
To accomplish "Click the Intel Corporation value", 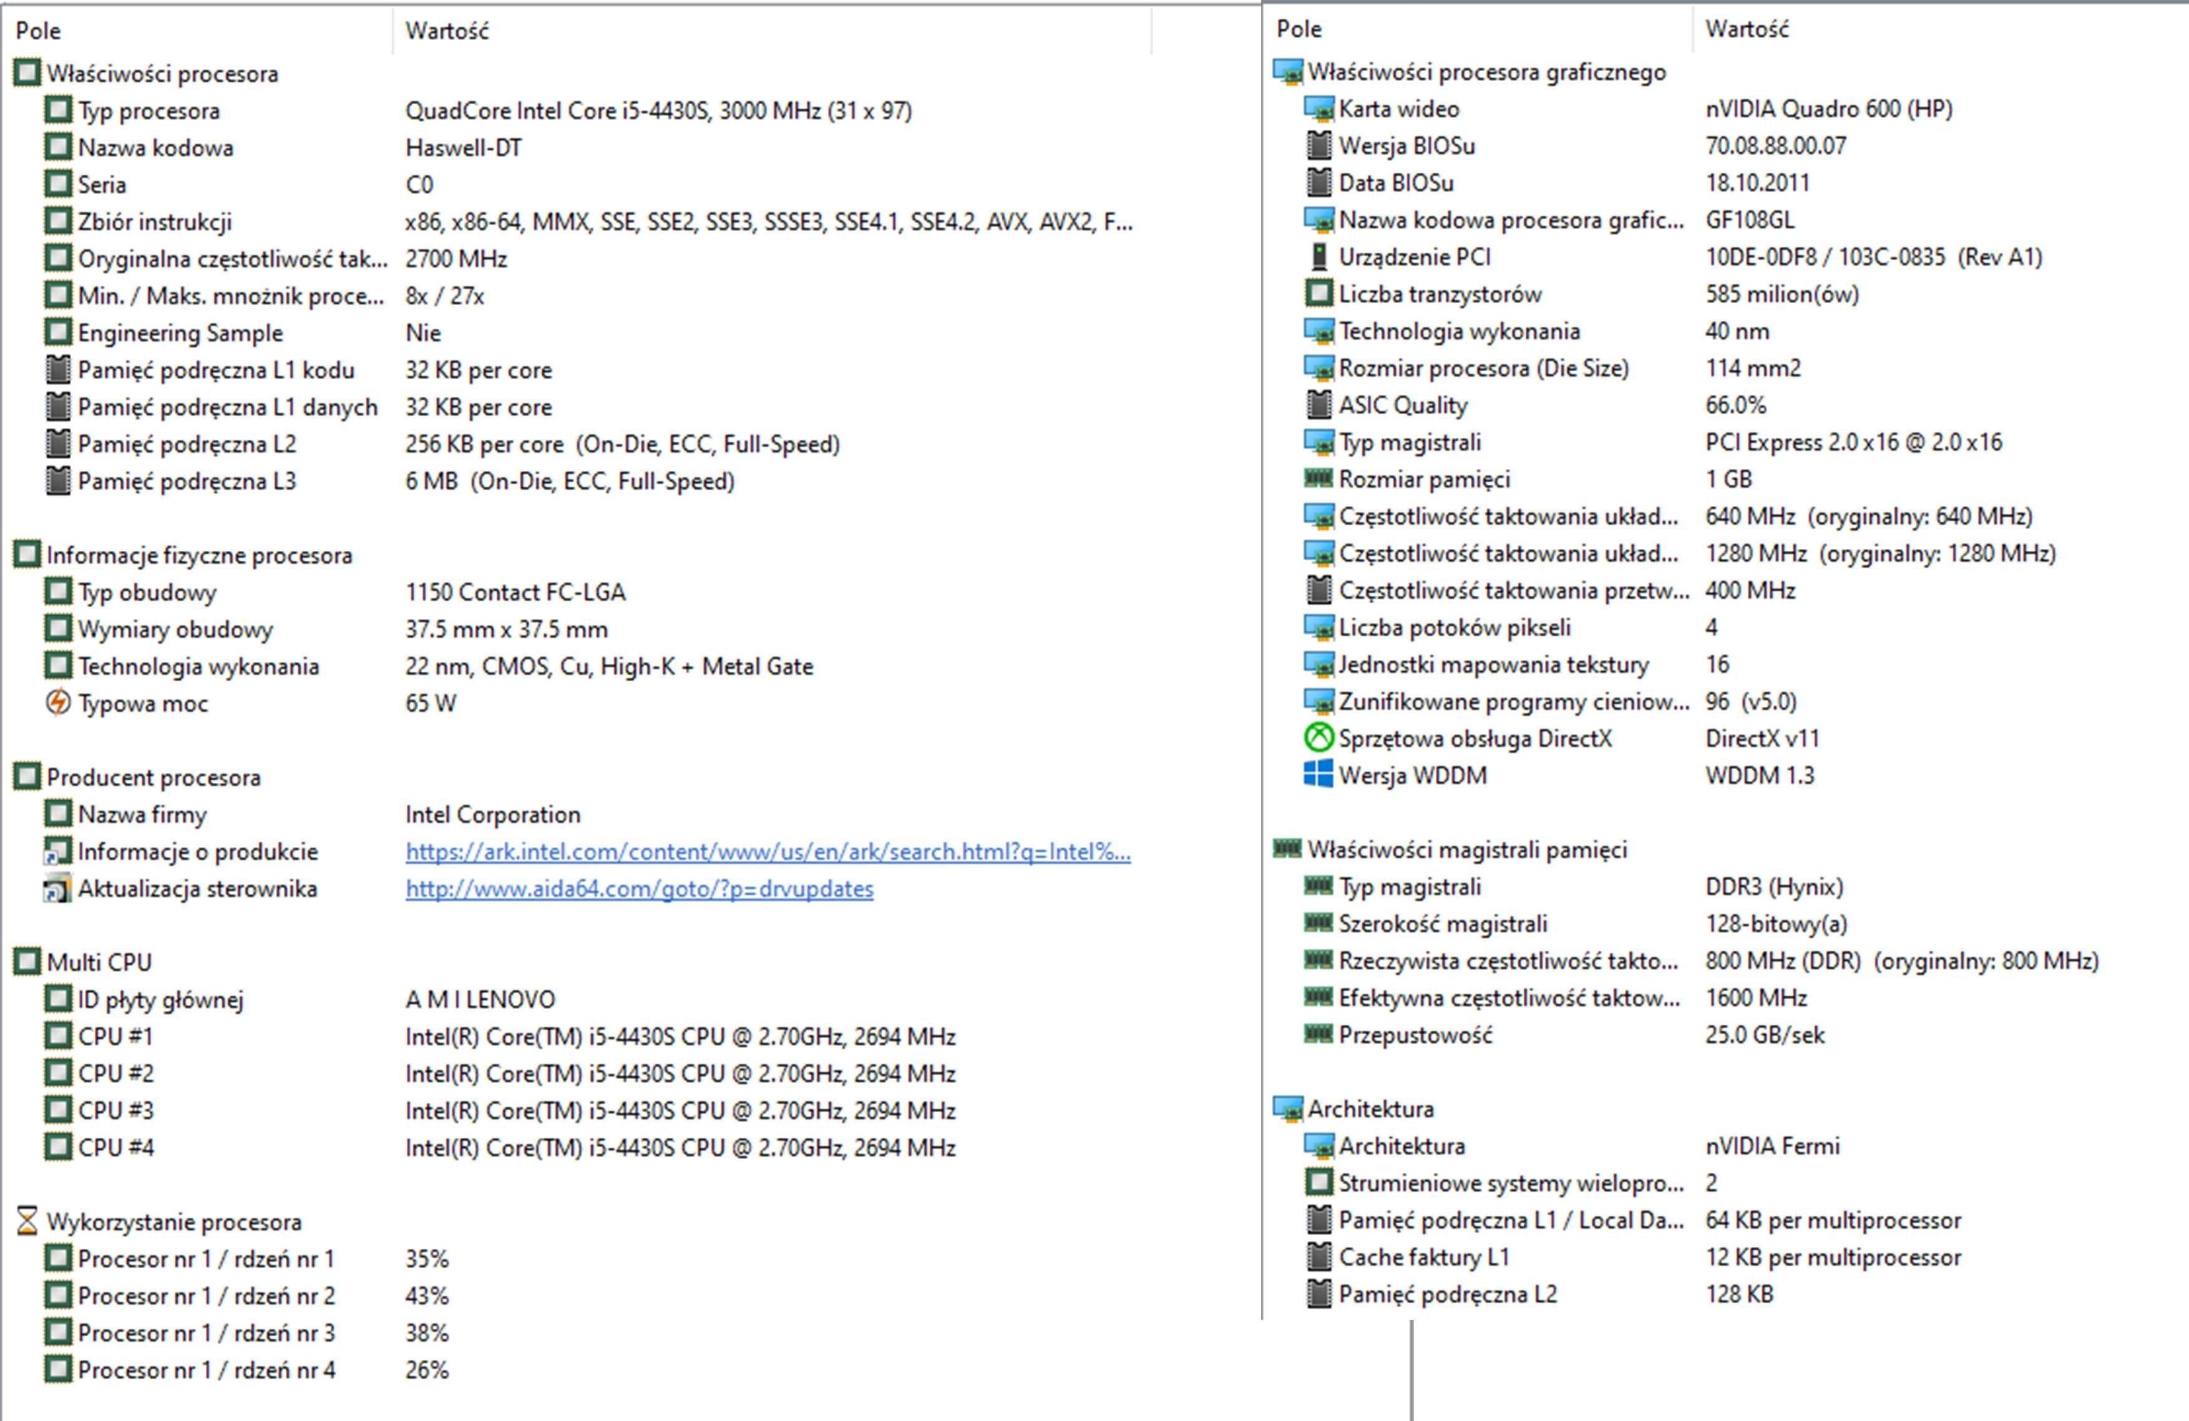I will coord(493,815).
